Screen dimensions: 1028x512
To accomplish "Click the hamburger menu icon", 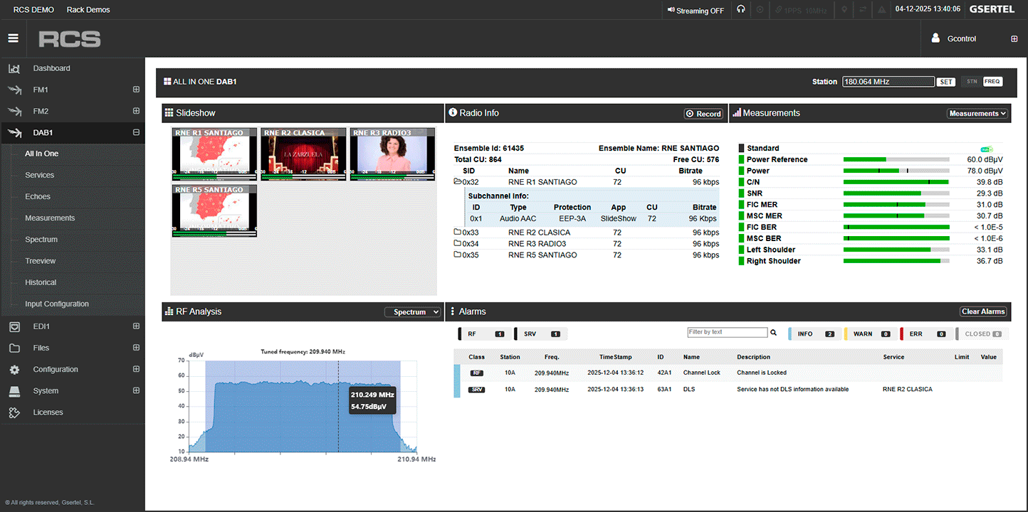I will point(13,38).
